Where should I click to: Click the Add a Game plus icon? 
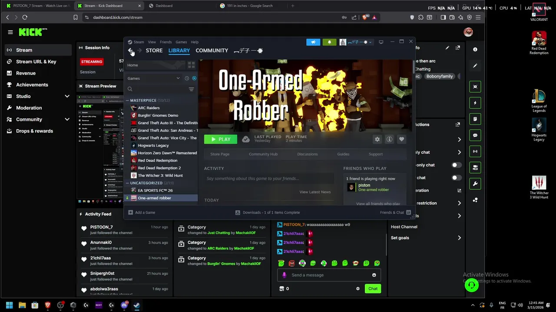click(x=130, y=212)
